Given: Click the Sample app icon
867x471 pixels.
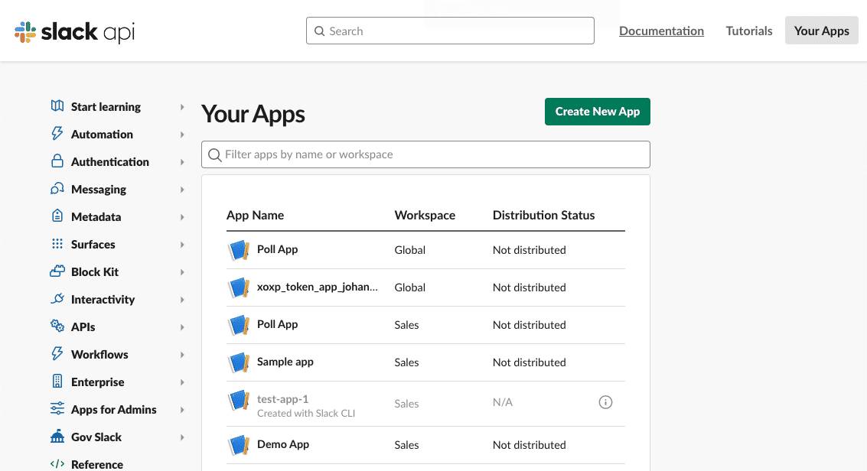Looking at the screenshot, I should point(239,362).
